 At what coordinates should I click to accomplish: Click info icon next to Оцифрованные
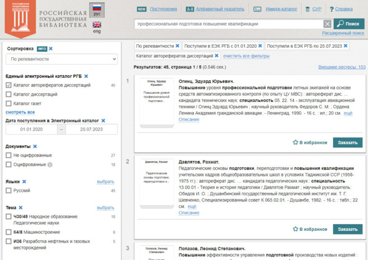(x=50, y=165)
